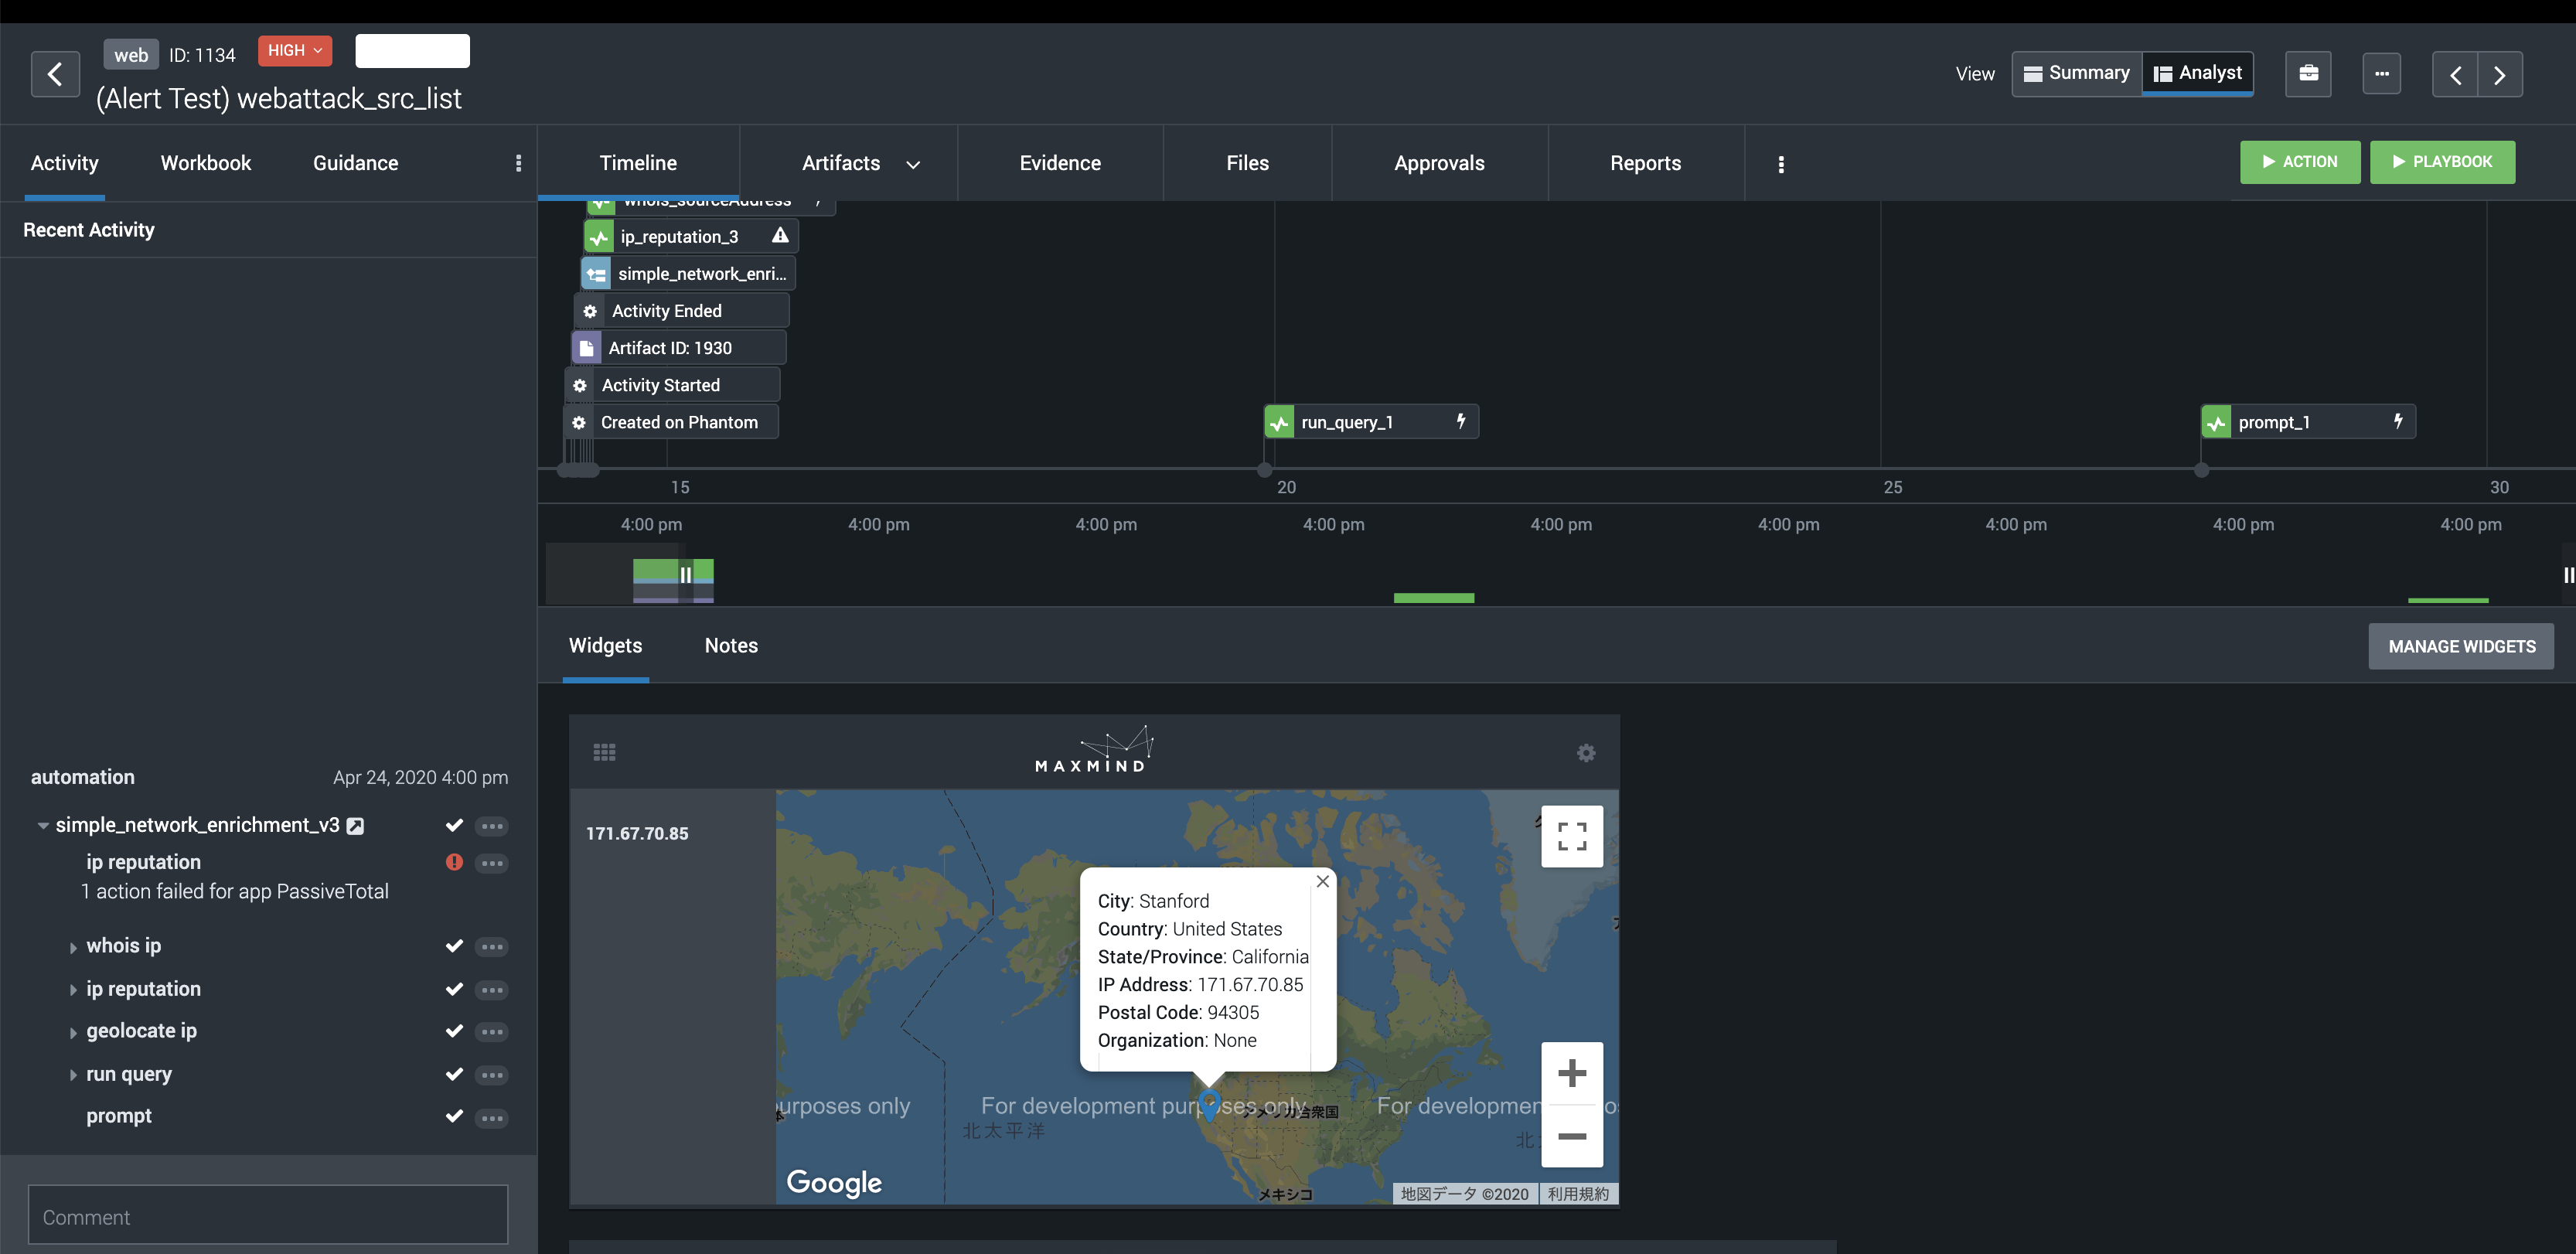Click the simple_network_enrichment playbook icon
Image resolution: width=2576 pixels, height=1254 pixels.
596,274
